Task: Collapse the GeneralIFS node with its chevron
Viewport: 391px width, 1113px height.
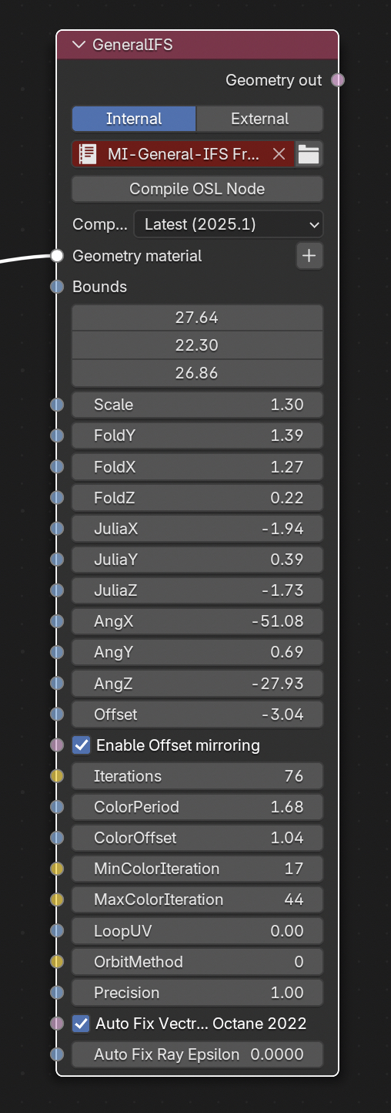Action: [79, 45]
